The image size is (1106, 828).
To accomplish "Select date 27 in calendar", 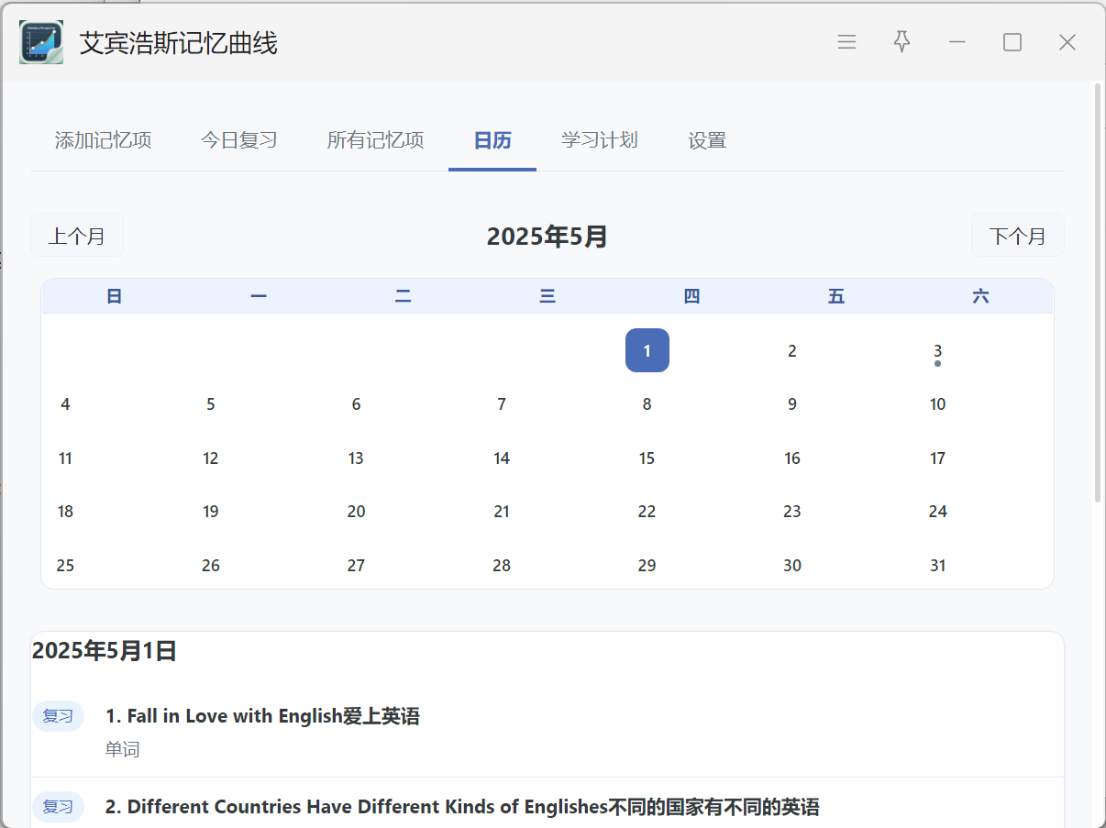I will click(x=356, y=566).
